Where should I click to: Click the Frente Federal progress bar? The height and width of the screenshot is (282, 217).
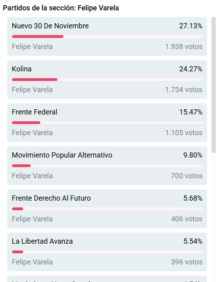click(x=107, y=123)
